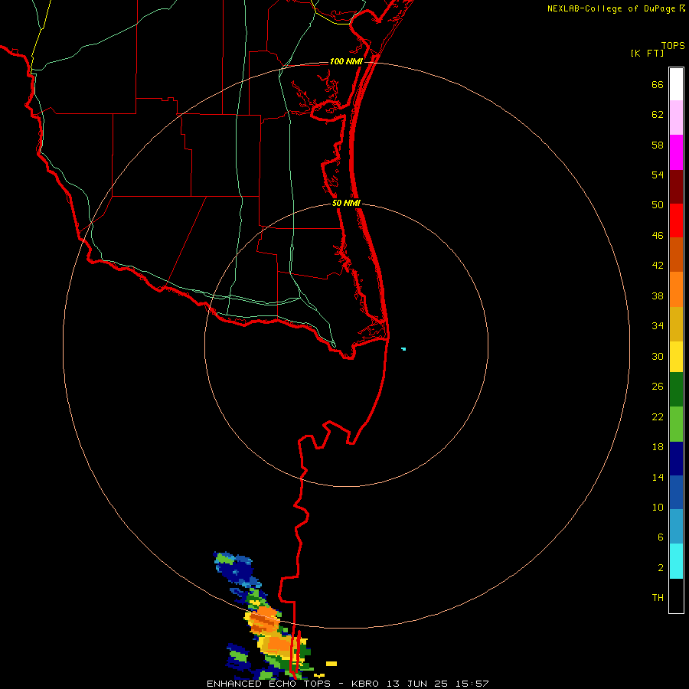Viewport: 689px width, 689px height.
Task: Click the "50" legend value
Action: (x=658, y=204)
